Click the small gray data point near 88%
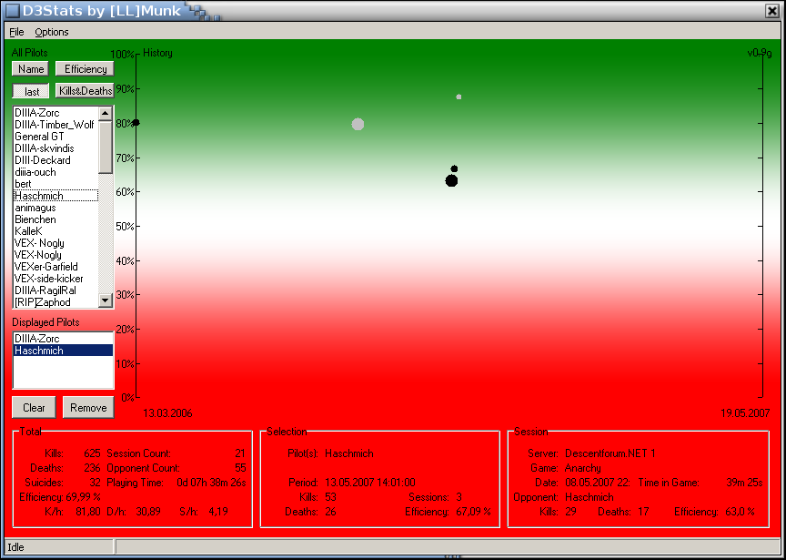Image resolution: width=786 pixels, height=560 pixels. pos(458,97)
